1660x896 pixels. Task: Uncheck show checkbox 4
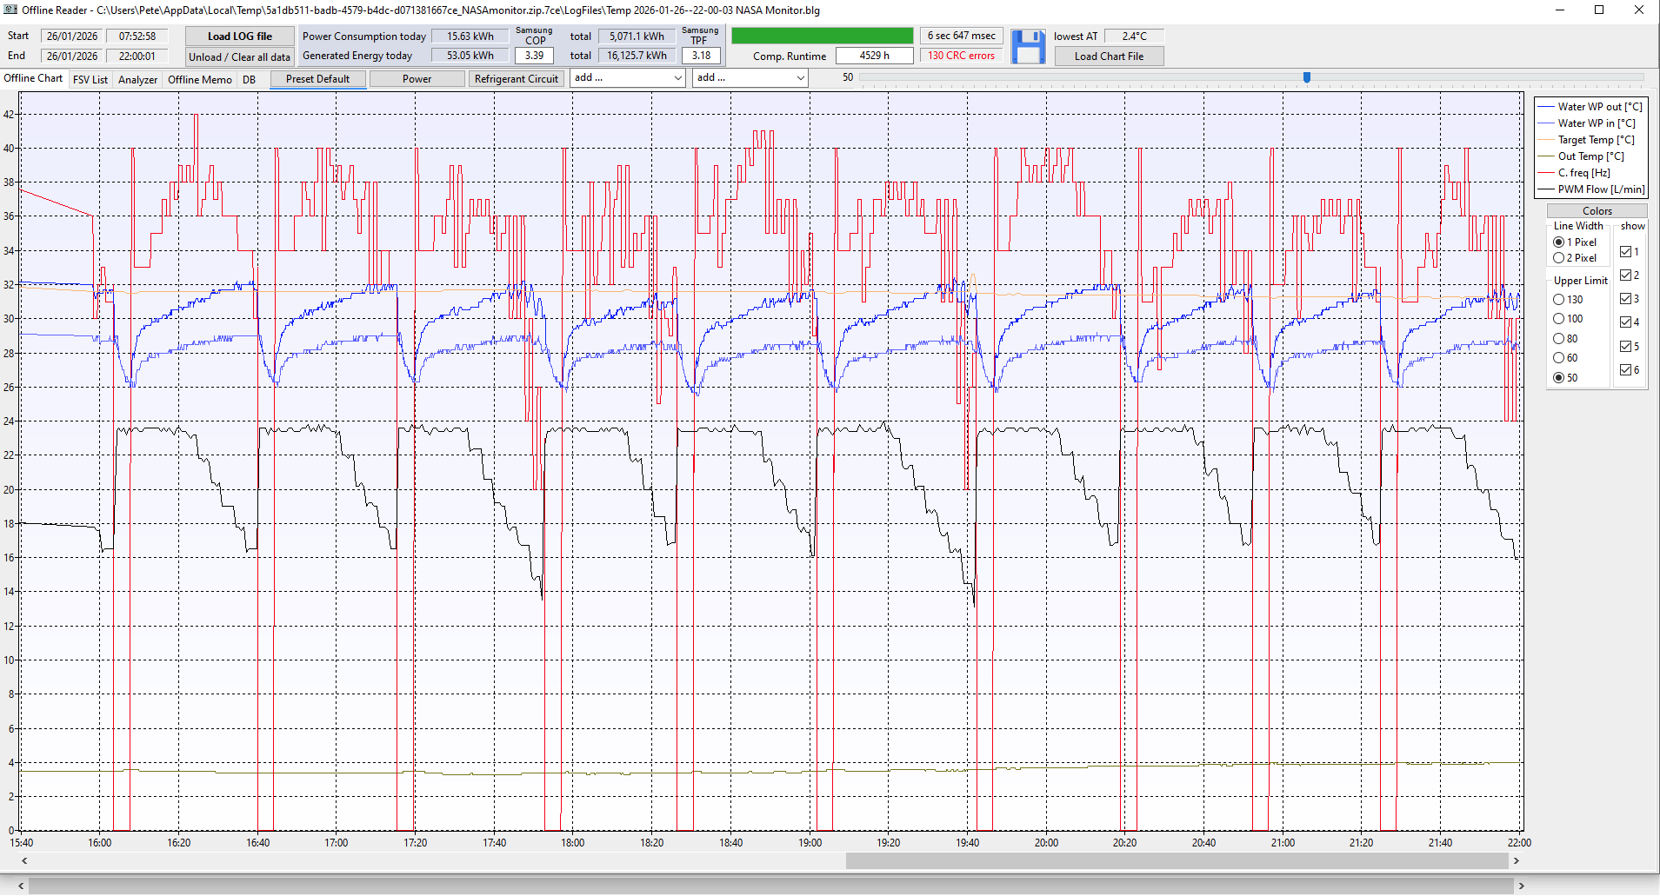[1626, 322]
